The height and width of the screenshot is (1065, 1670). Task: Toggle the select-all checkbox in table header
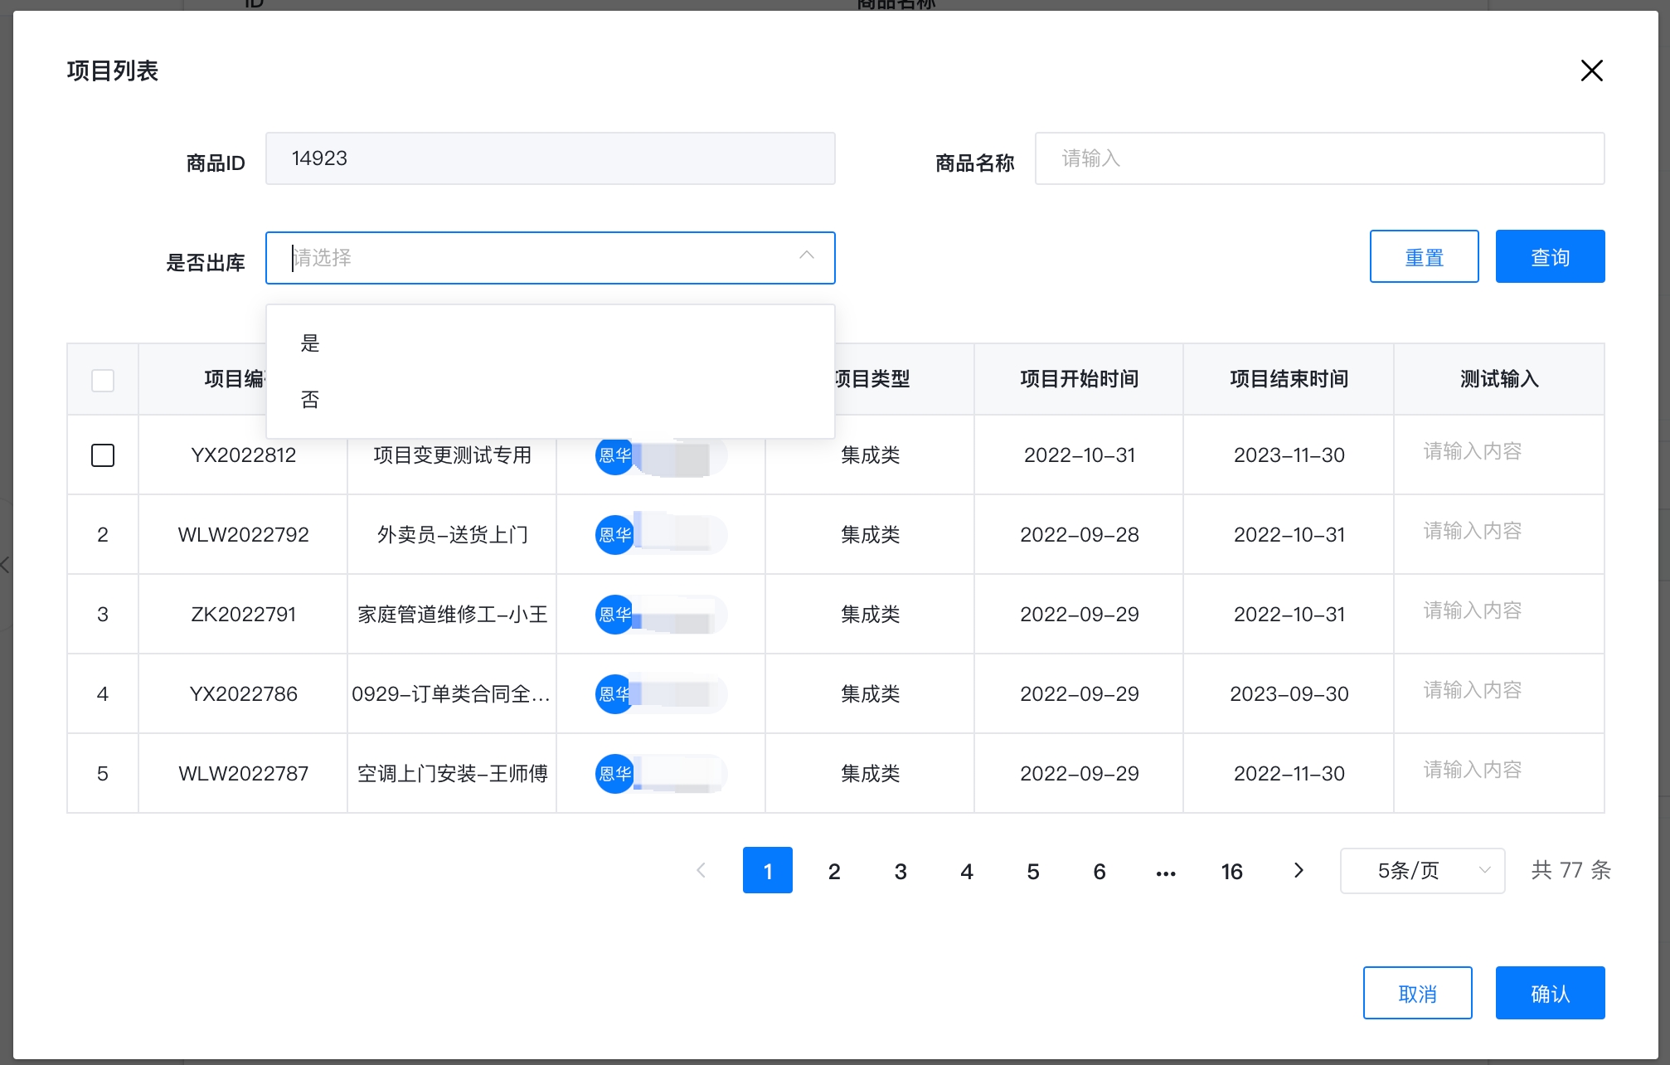103,381
